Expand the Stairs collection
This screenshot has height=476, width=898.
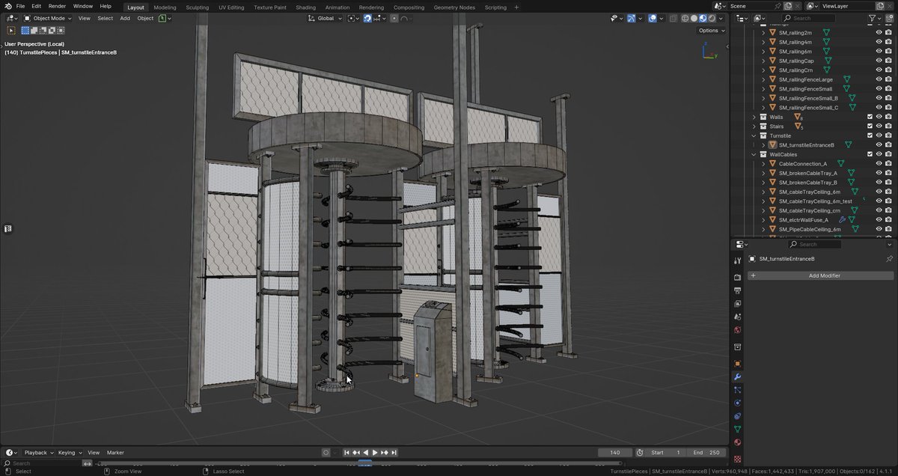754,126
